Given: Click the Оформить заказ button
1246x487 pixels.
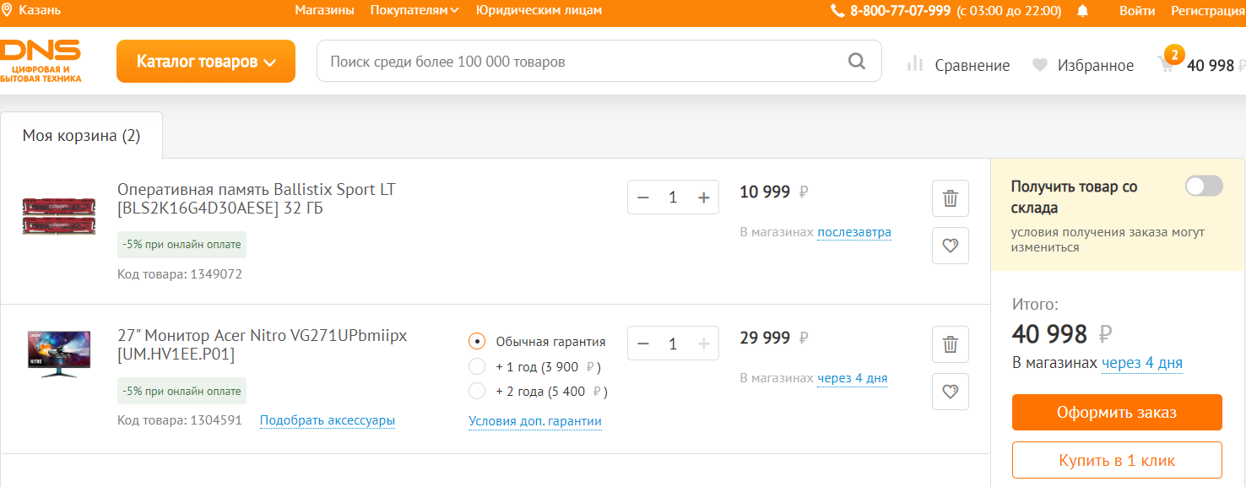Looking at the screenshot, I should 1117,412.
